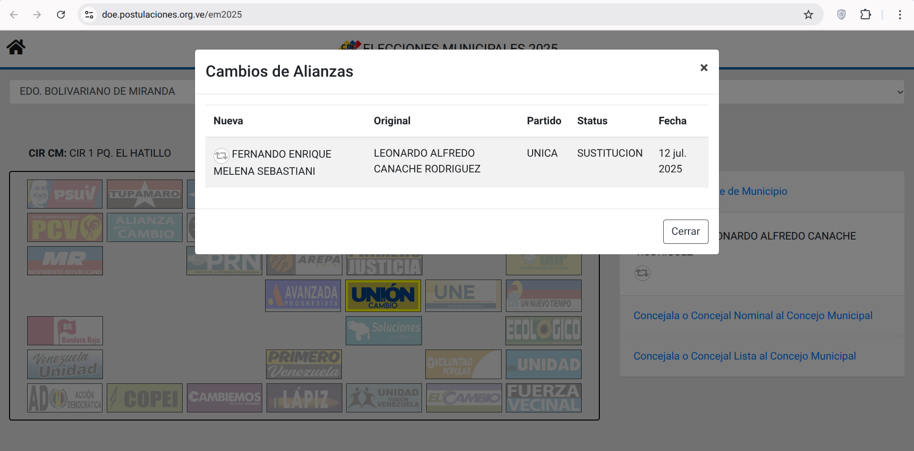Select the LÁPIZ party logo
914x451 pixels.
click(x=304, y=398)
